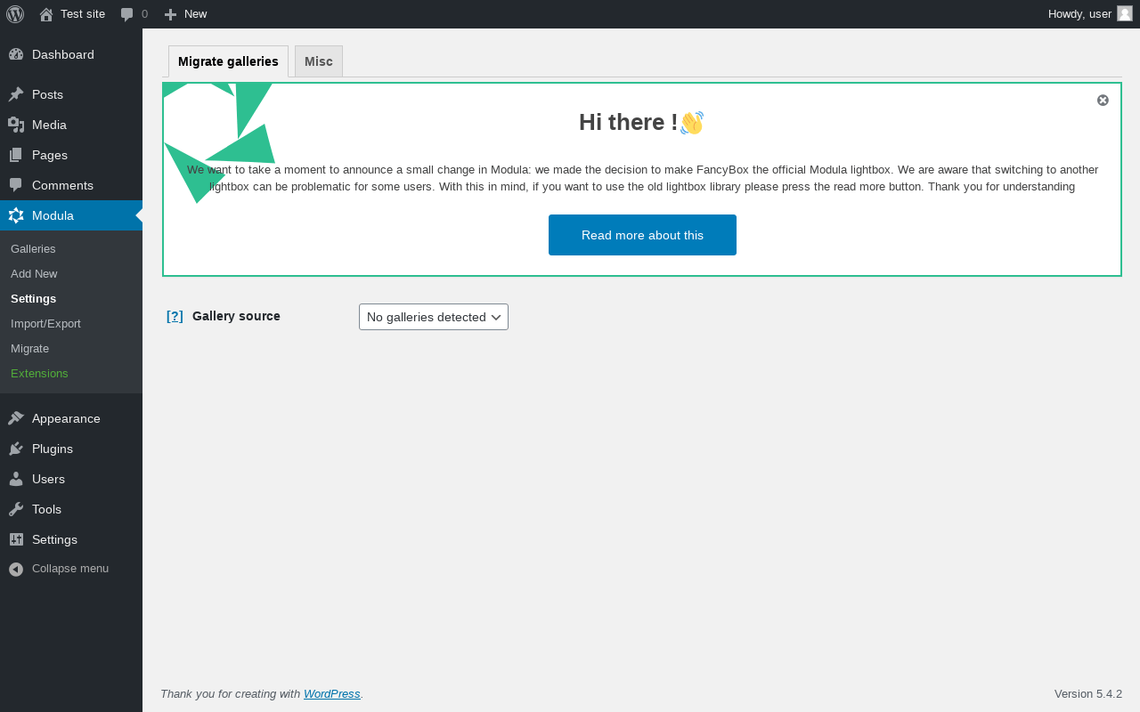Screen dimensions: 1140x712
Task: Click the Media library icon
Action: click(x=16, y=125)
